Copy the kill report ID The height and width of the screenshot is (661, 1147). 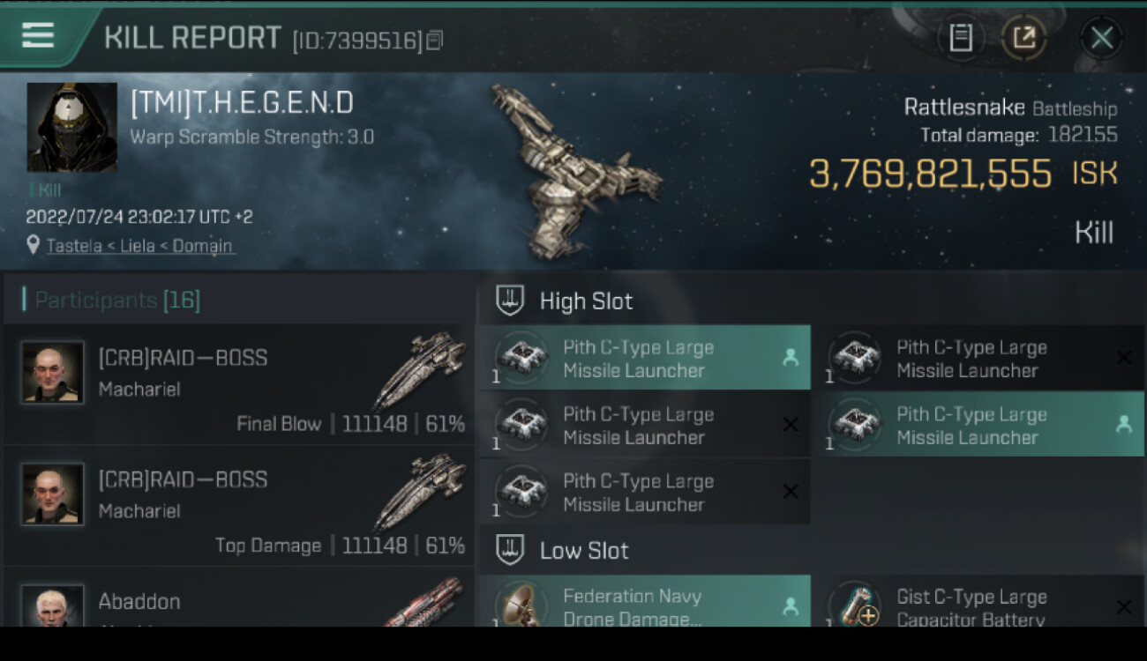(434, 41)
